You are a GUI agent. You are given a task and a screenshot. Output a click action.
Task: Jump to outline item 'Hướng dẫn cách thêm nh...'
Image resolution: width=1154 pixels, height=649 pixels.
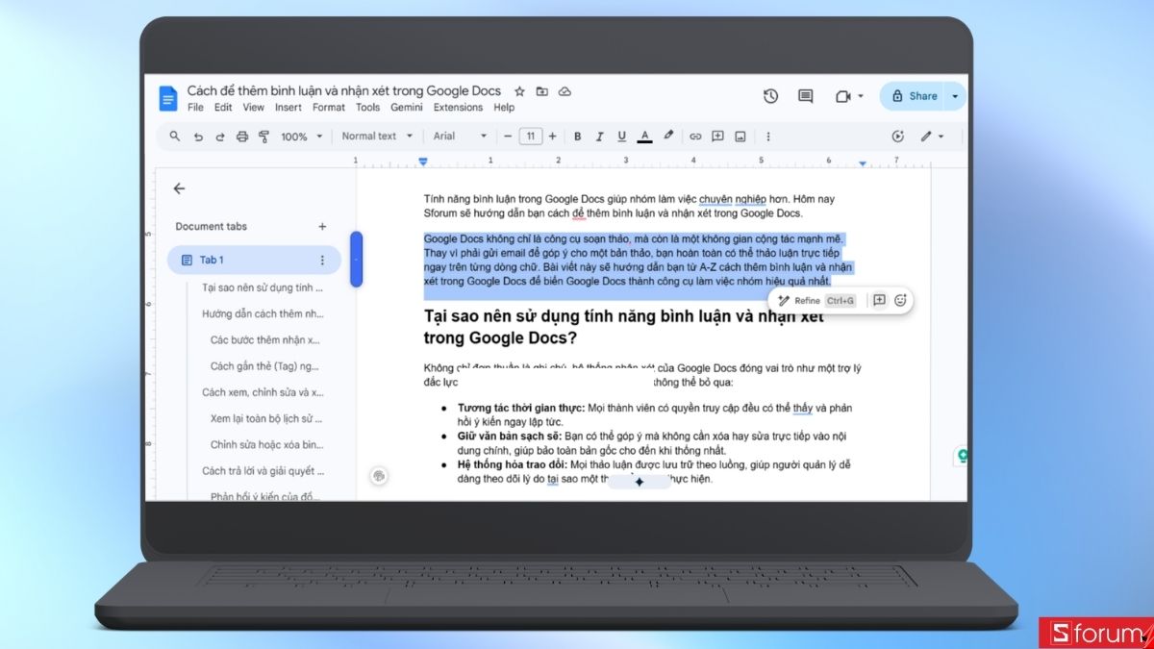click(x=263, y=313)
